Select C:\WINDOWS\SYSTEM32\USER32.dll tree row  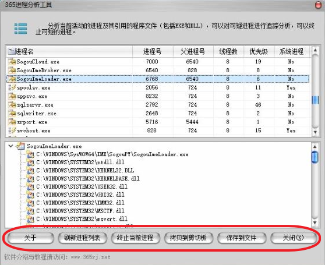click(82, 186)
